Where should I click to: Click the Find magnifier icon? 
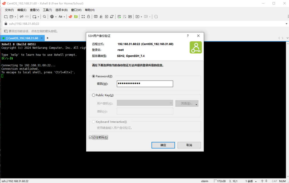[x=44, y=17]
